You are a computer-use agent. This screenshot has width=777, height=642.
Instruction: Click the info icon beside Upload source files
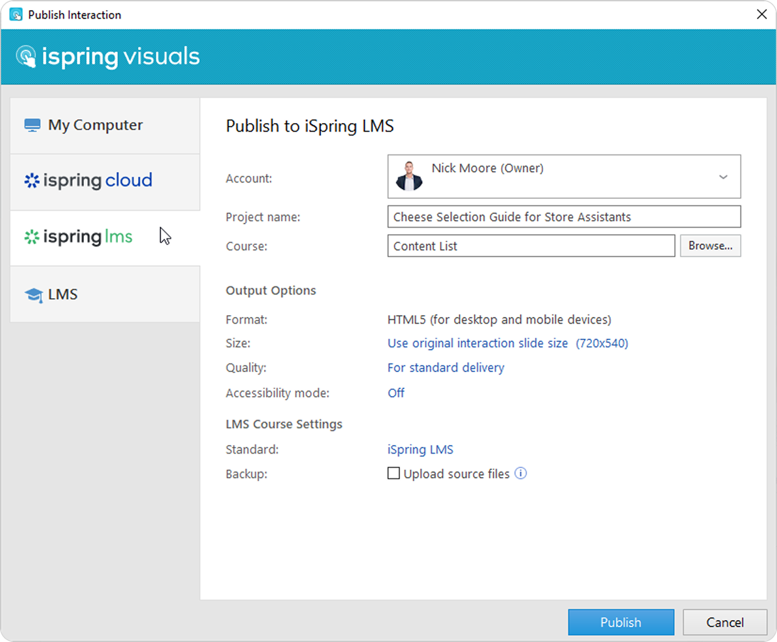click(521, 473)
